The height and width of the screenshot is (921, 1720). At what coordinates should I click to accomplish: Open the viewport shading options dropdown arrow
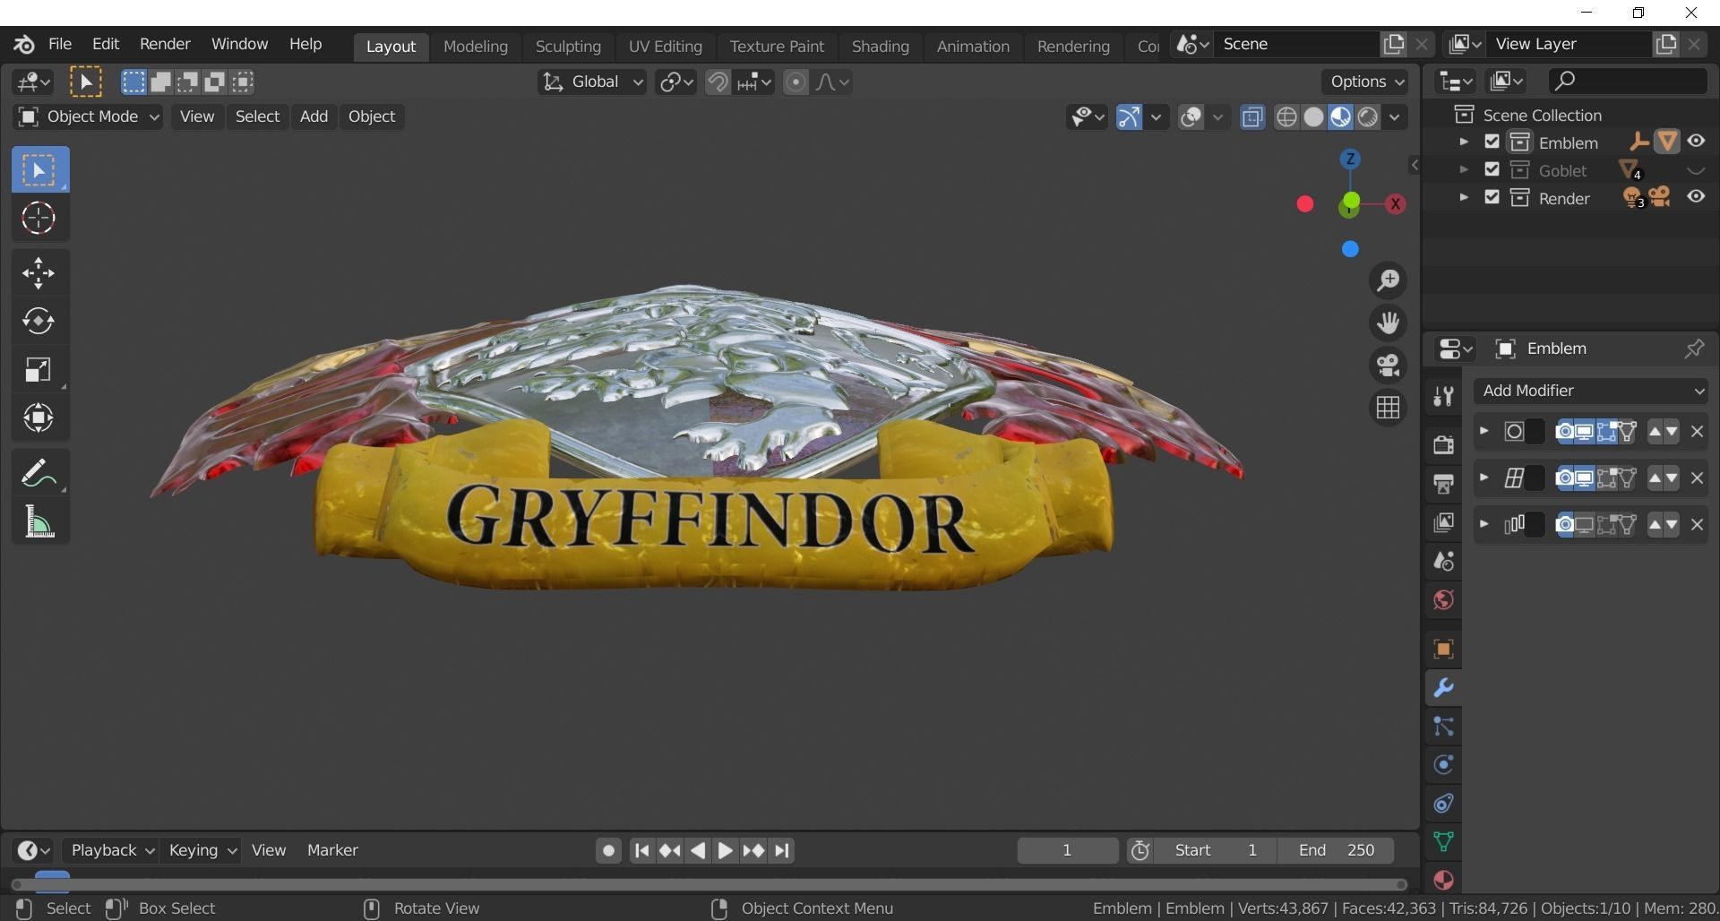click(1394, 117)
